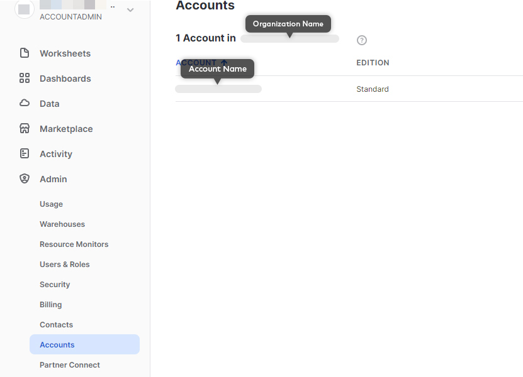Click the Admin shield icon
This screenshot has width=523, height=377.
point(25,179)
